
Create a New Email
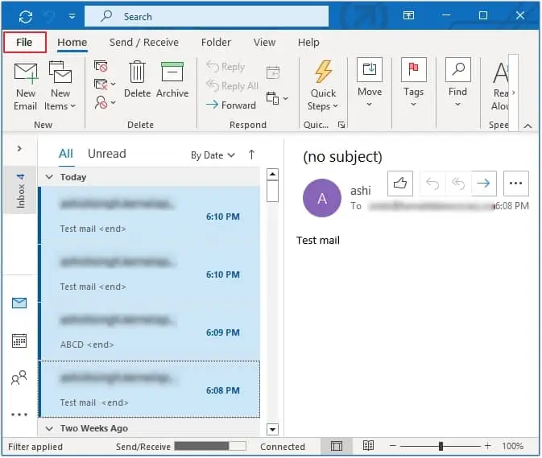(x=25, y=86)
